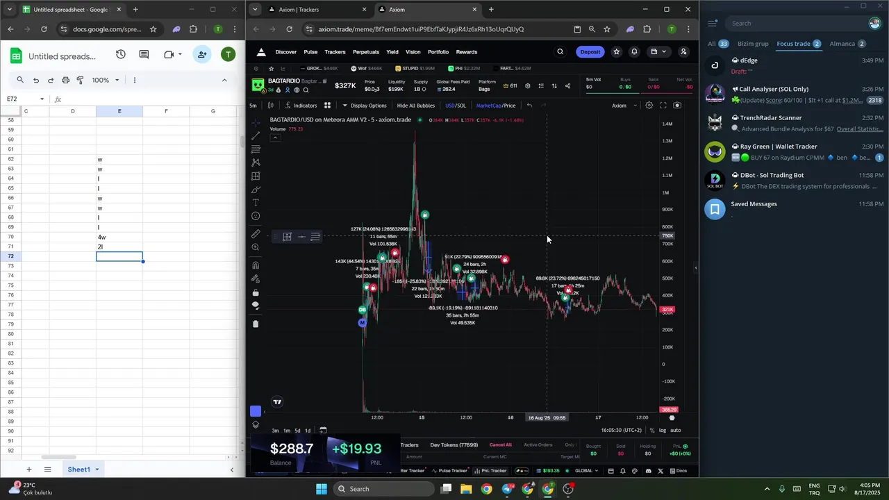Toggle log scale on chart
Viewport: 889px width, 500px height.
[662, 431]
